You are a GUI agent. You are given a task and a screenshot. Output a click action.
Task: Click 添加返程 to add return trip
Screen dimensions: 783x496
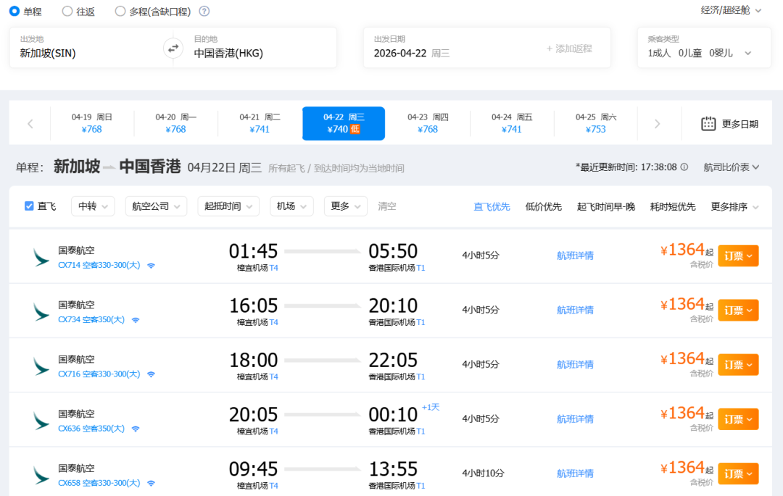click(x=569, y=49)
